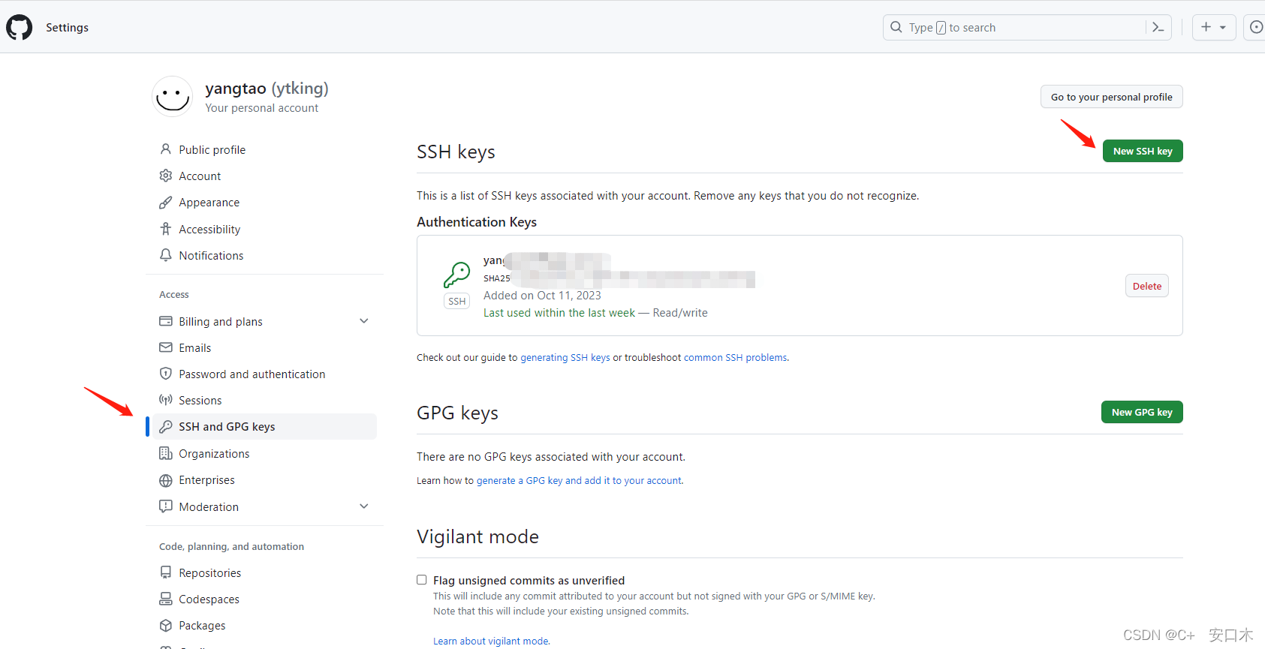Viewport: 1265px width, 649px height.
Task: Click the GitHub logo icon
Action: pyautogui.click(x=20, y=28)
